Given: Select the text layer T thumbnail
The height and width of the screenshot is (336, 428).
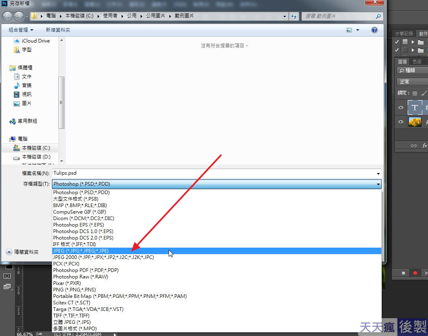Looking at the screenshot, I should 415,107.
